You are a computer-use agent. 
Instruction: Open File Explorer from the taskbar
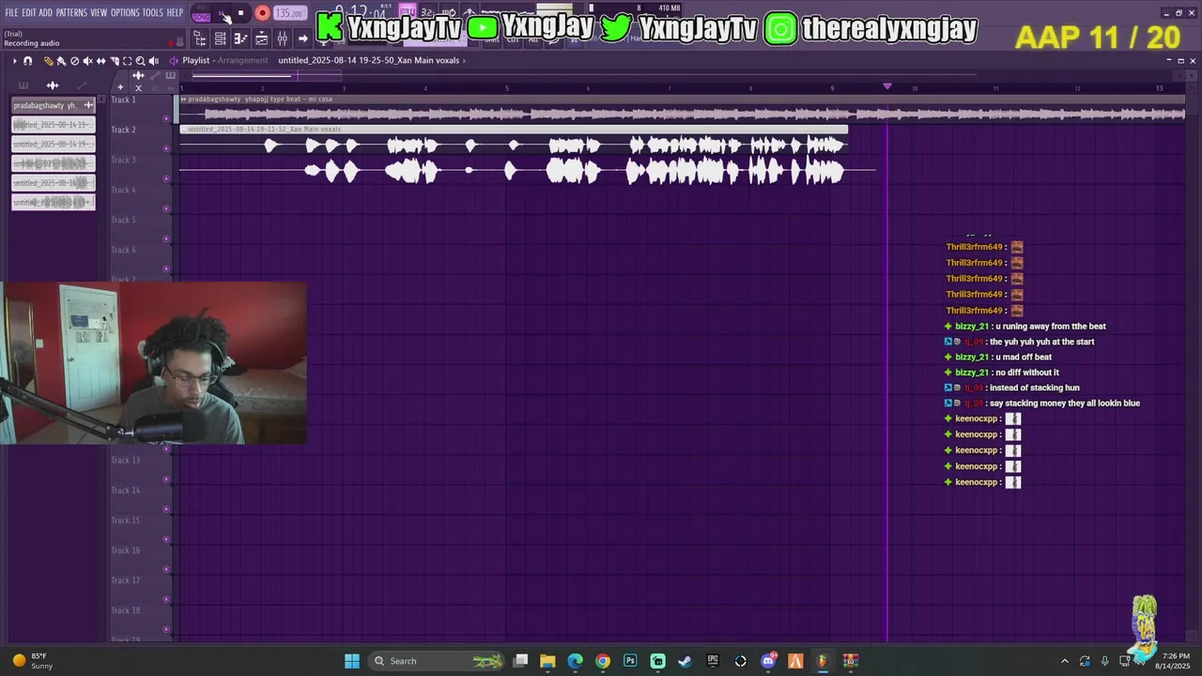(547, 661)
